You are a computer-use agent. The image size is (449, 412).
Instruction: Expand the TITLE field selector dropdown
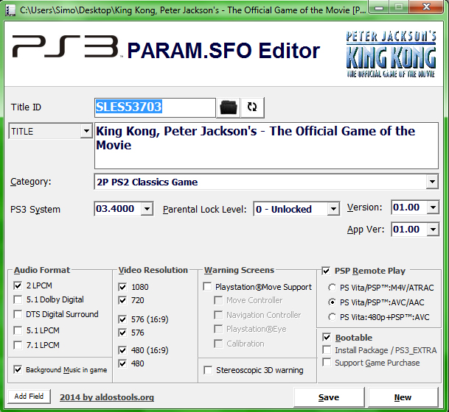click(86, 132)
